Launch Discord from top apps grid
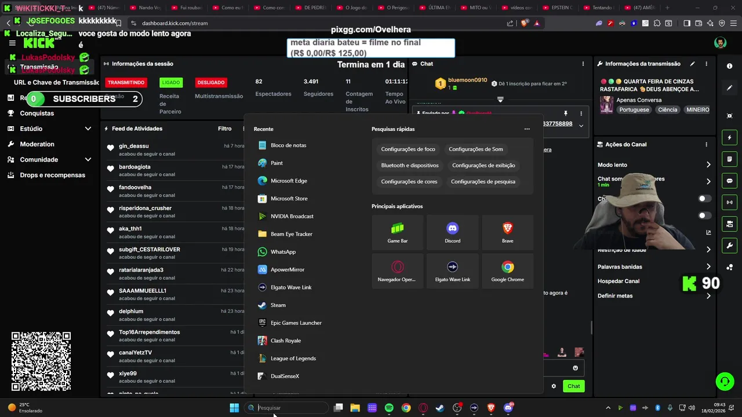The image size is (742, 417). [453, 232]
